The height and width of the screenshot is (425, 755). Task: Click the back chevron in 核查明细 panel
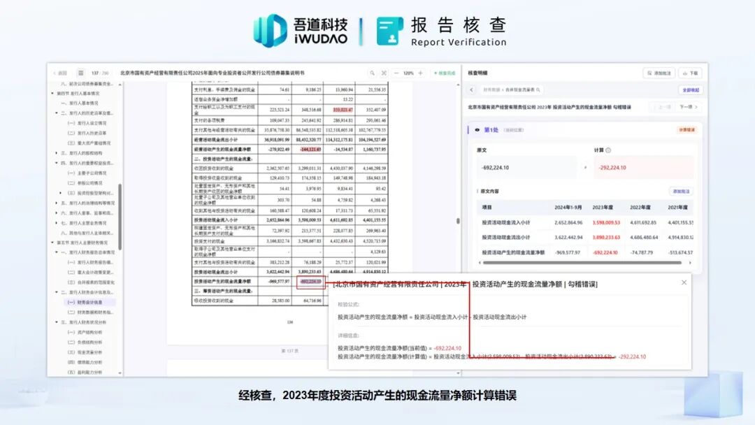point(471,89)
